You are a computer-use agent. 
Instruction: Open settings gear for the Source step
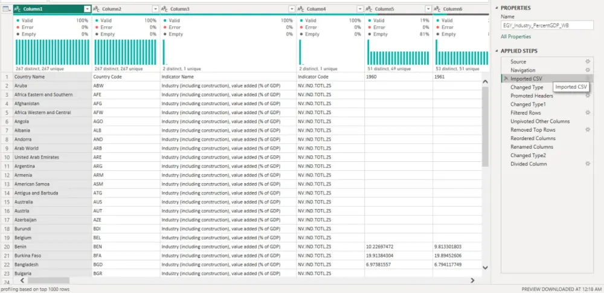coord(588,62)
